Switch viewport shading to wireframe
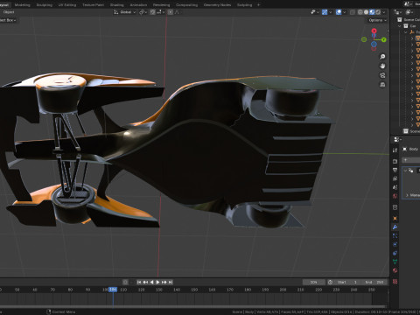 (x=360, y=12)
